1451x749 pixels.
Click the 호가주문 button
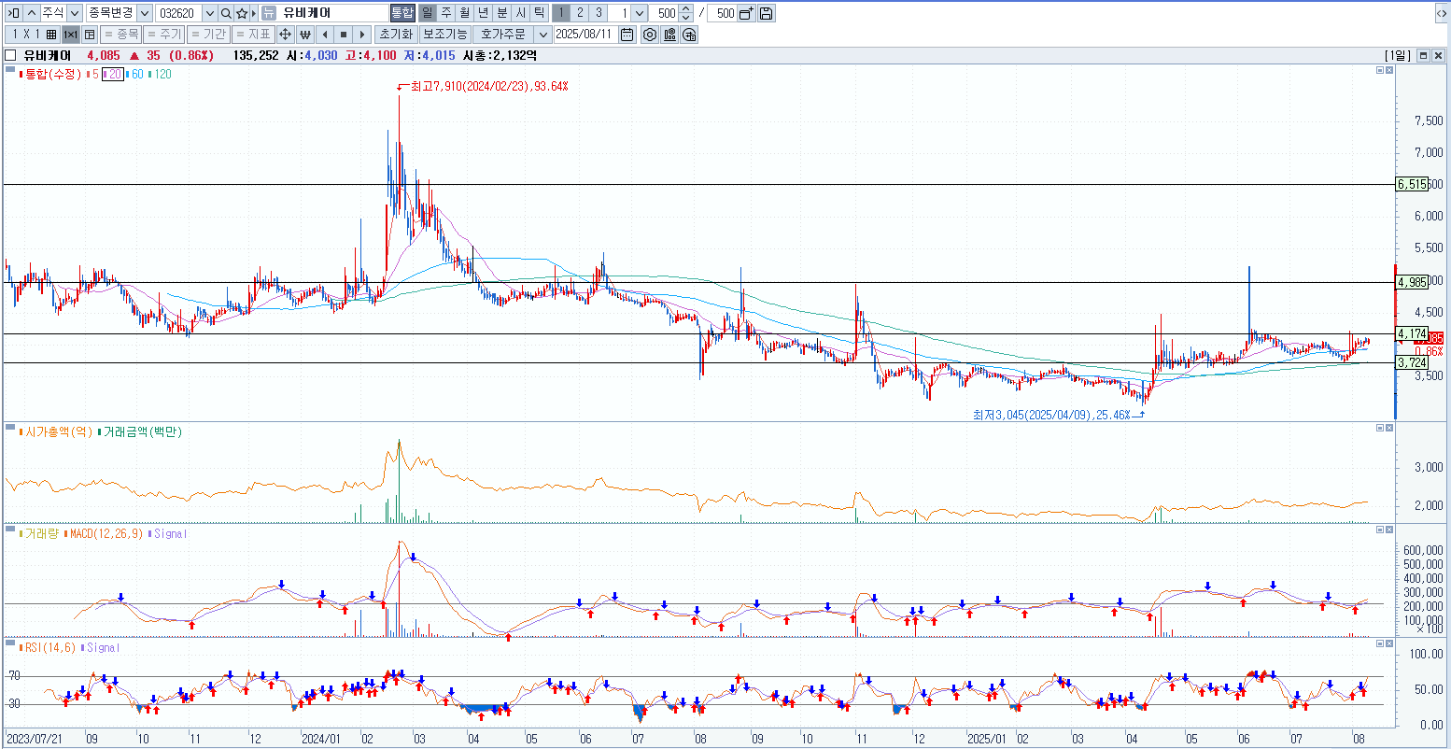pyautogui.click(x=503, y=35)
